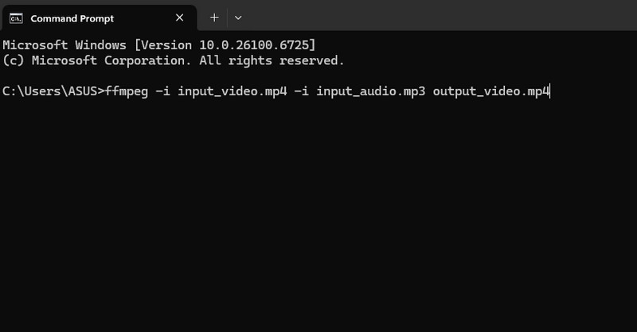Click output_video.mp4 in the command line
Viewport: 637px width, 332px height.
point(490,91)
